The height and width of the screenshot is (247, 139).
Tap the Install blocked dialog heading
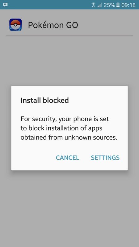coord(44,101)
